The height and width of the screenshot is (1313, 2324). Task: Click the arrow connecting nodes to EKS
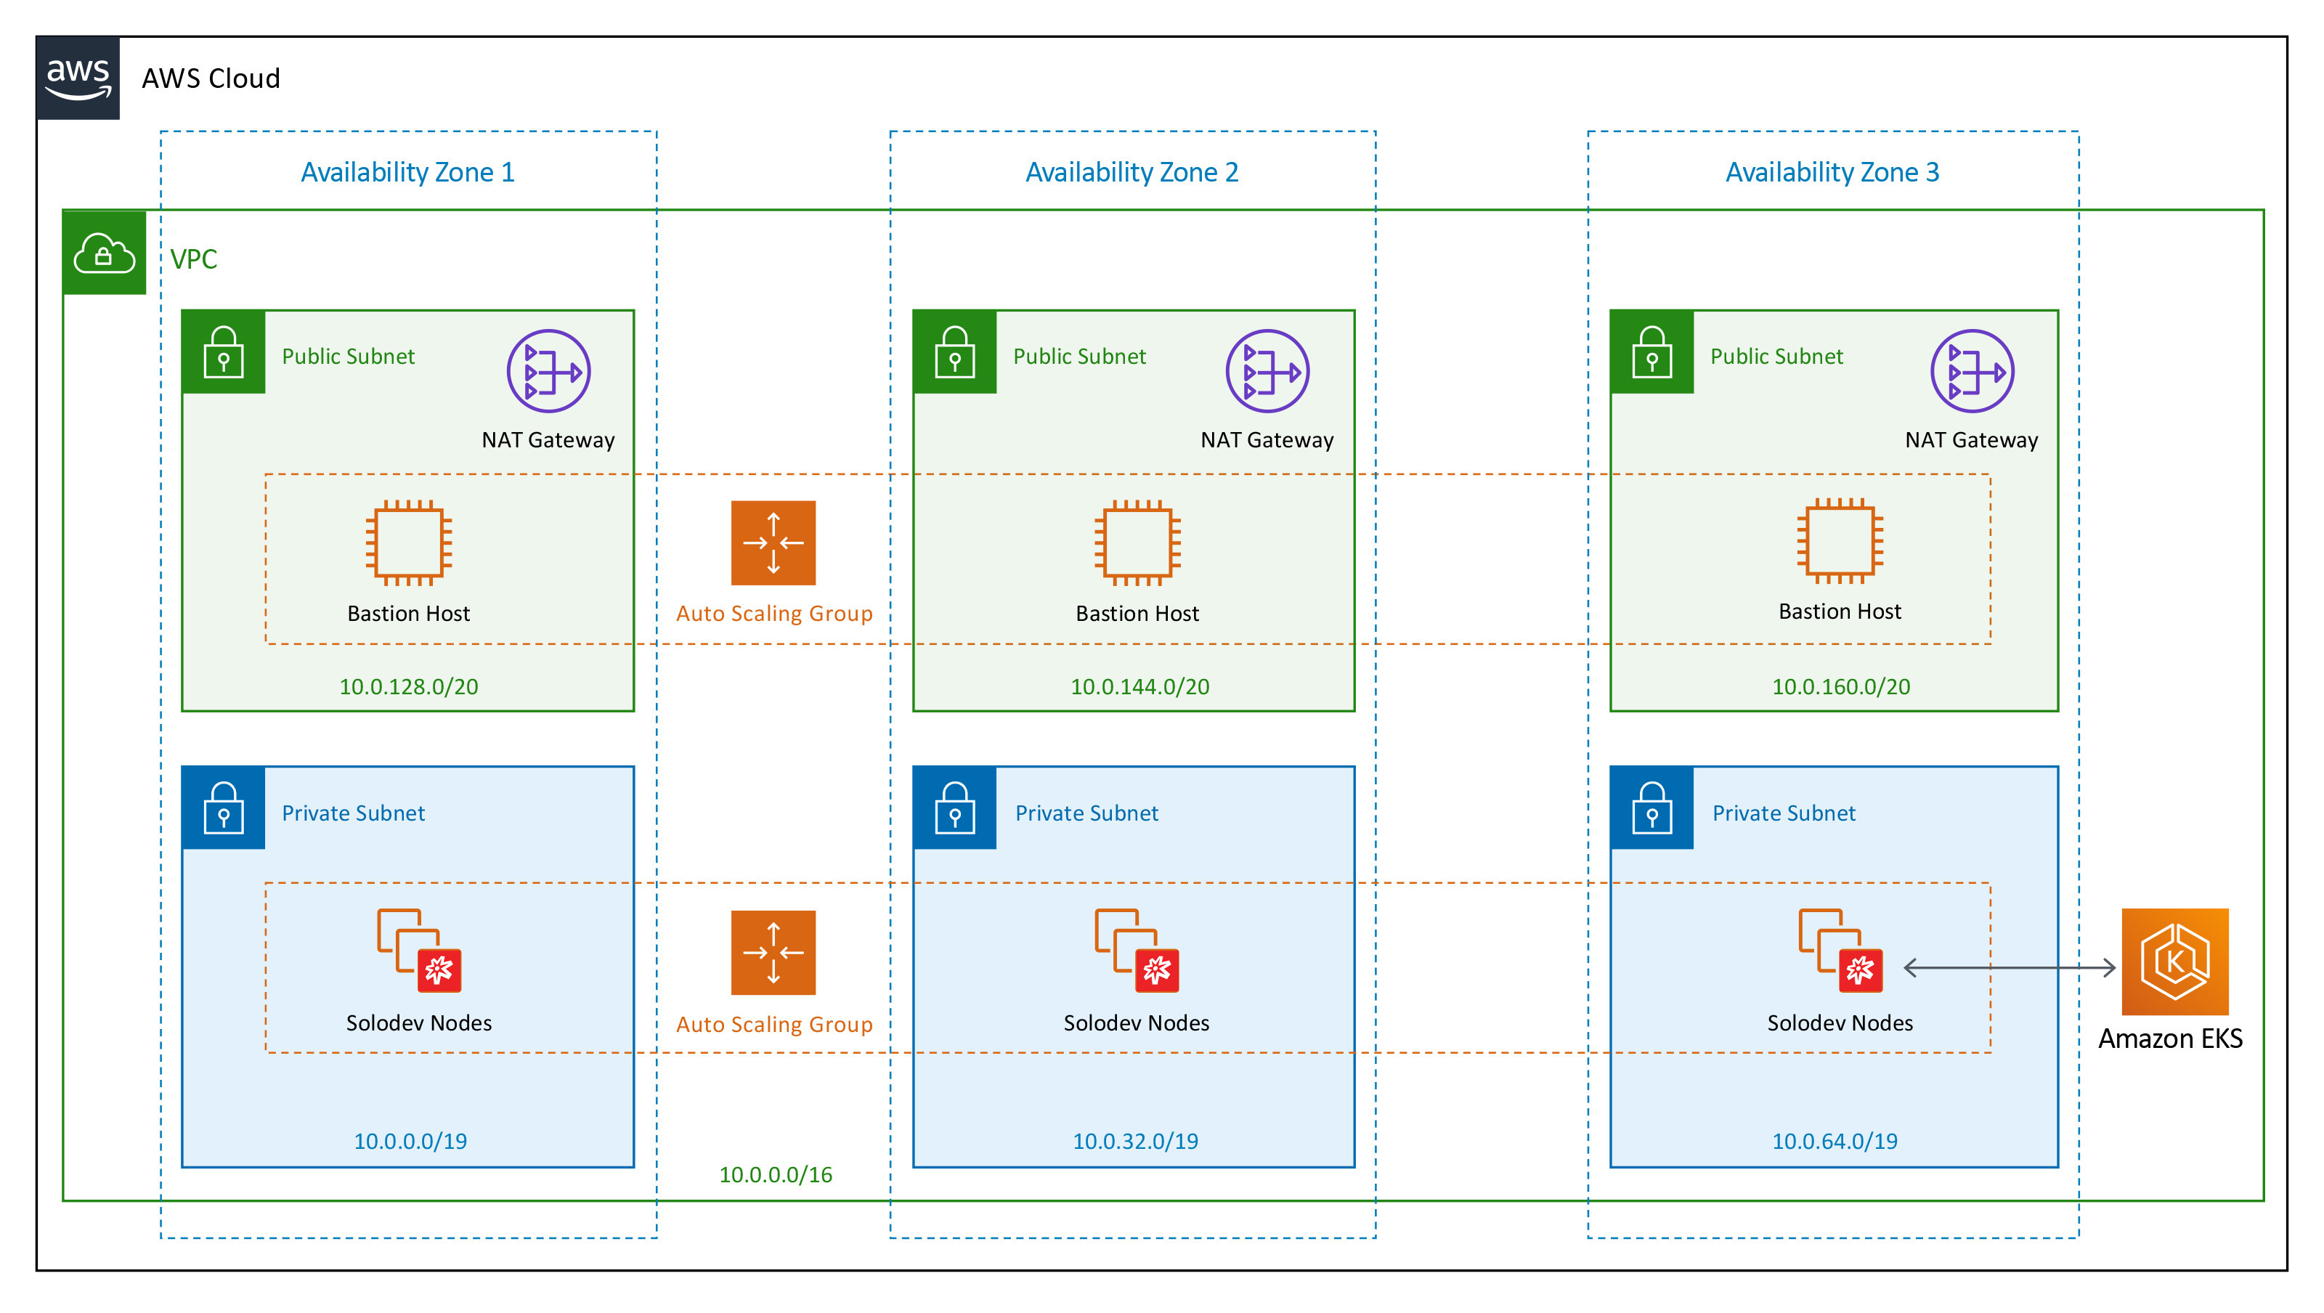[2009, 968]
